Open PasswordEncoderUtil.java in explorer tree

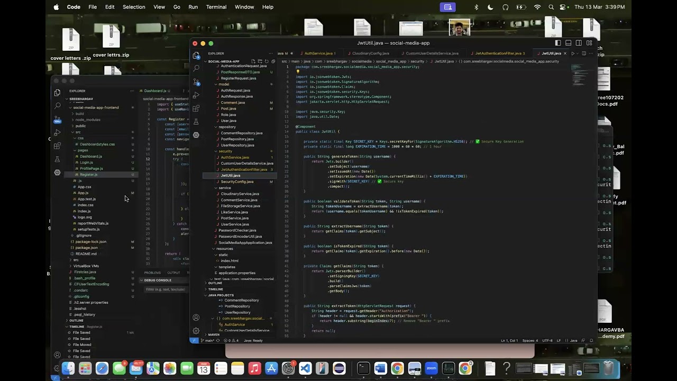coord(240,237)
